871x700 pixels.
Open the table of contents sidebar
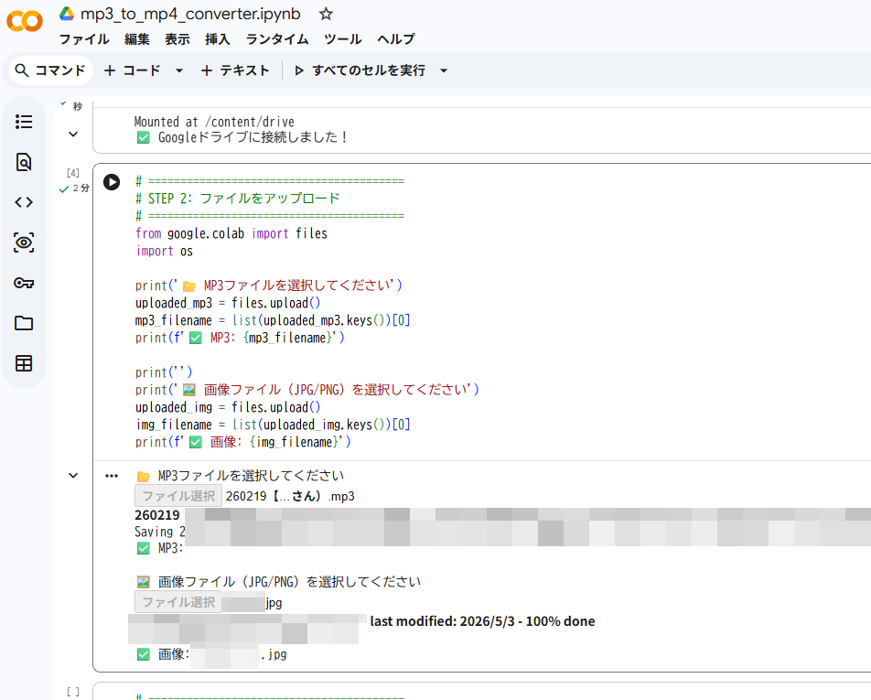tap(24, 122)
